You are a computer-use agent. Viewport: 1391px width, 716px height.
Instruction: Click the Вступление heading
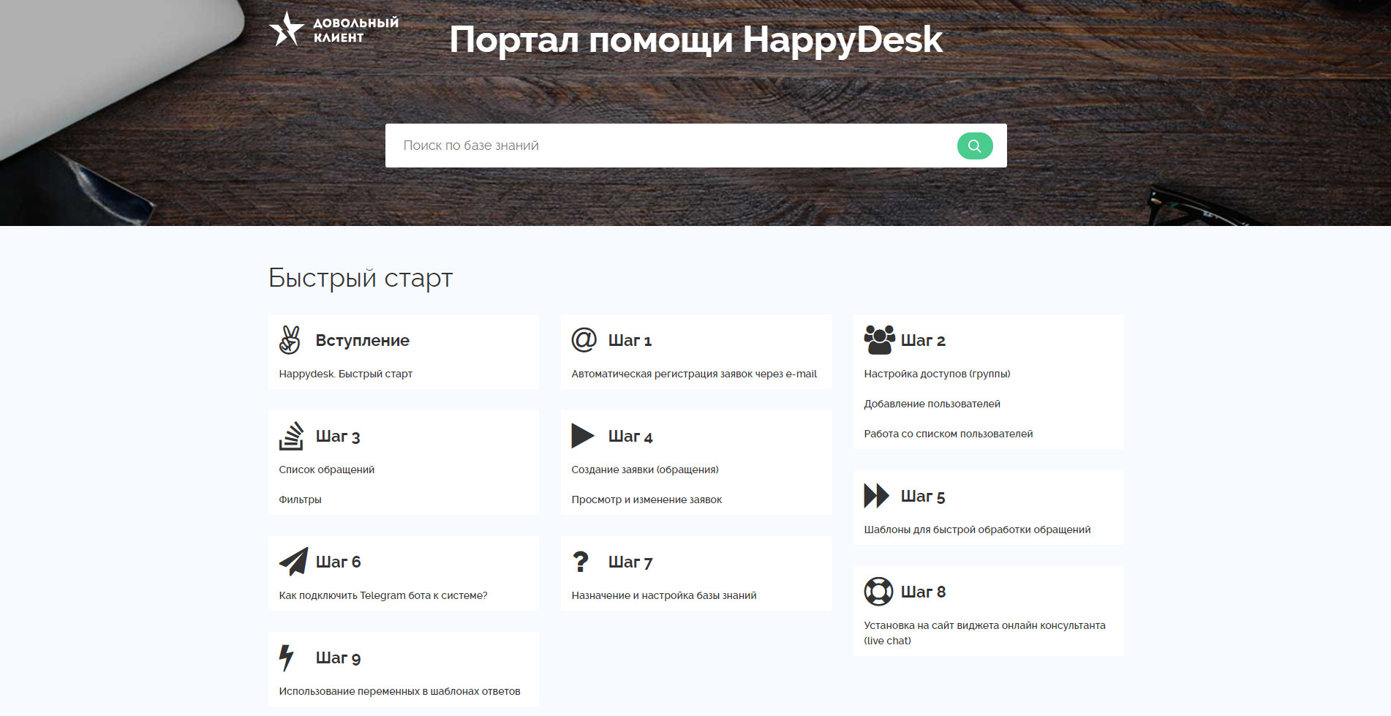pyautogui.click(x=362, y=340)
